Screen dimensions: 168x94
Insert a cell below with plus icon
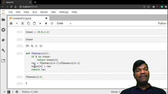tap(17, 23)
